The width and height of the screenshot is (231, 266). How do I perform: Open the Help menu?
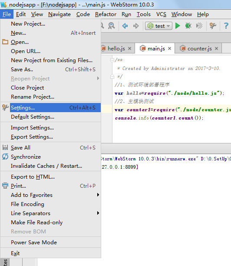click(203, 14)
